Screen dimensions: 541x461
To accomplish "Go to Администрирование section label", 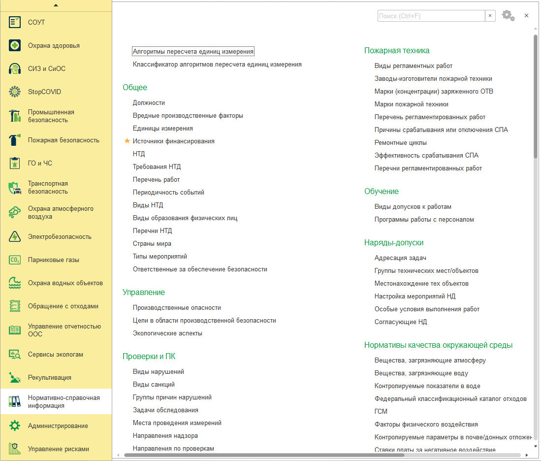I will [58, 426].
